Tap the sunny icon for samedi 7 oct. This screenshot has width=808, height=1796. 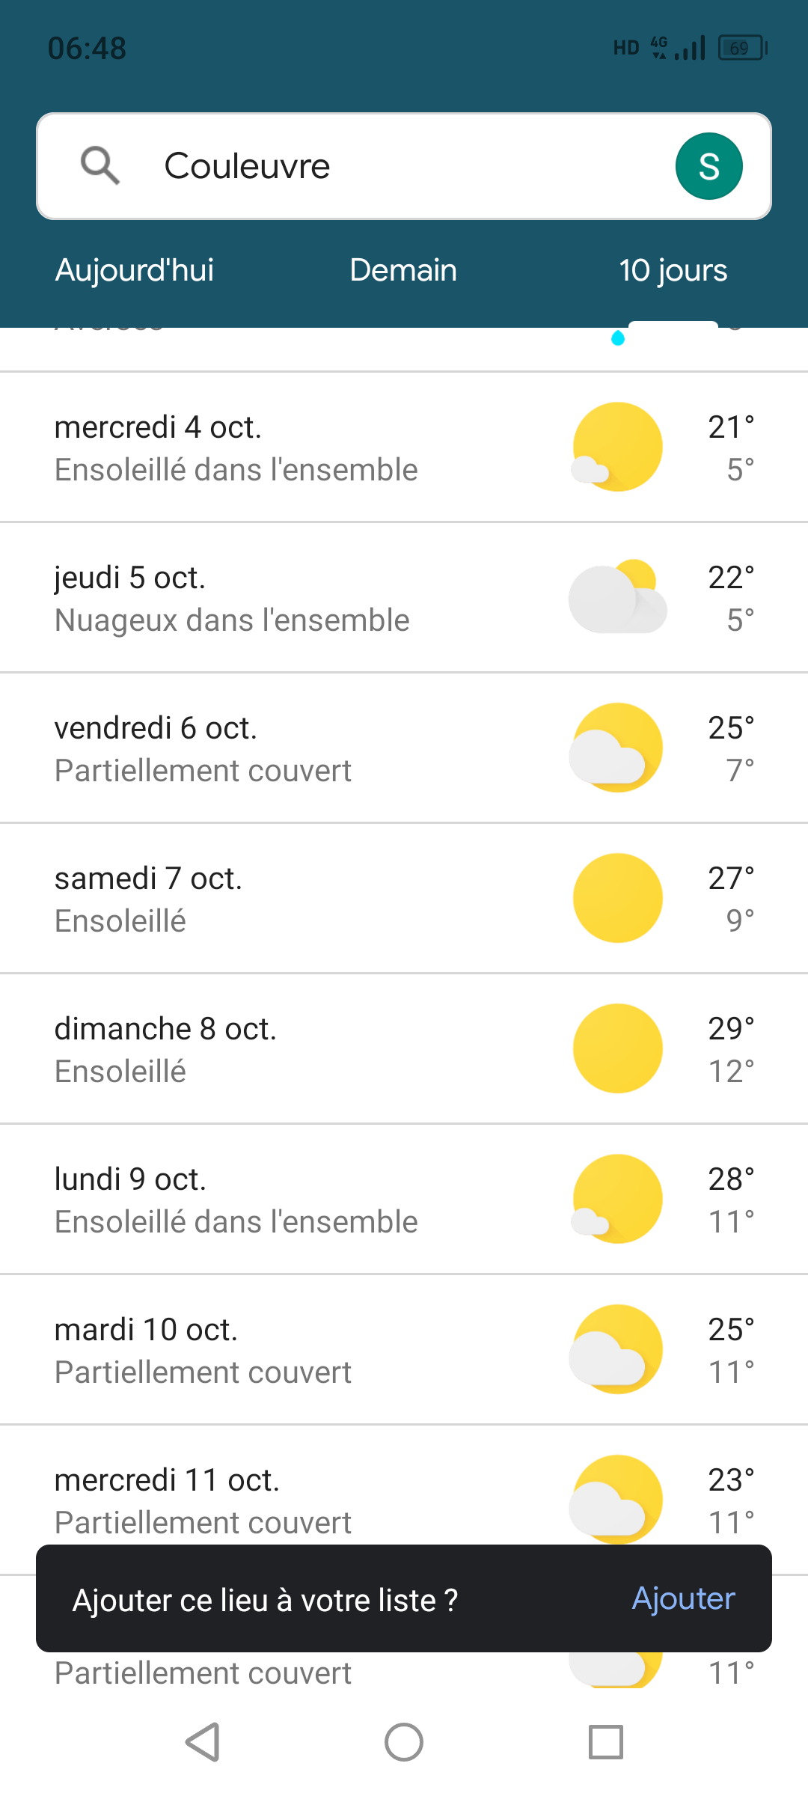click(618, 898)
